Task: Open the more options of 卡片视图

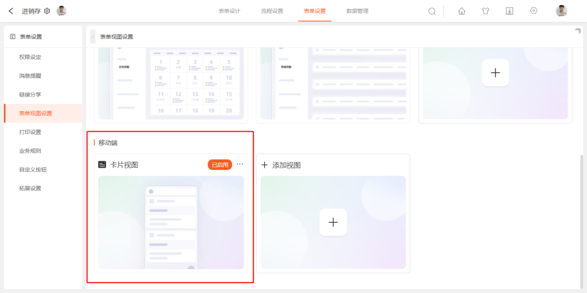Action: (240, 164)
